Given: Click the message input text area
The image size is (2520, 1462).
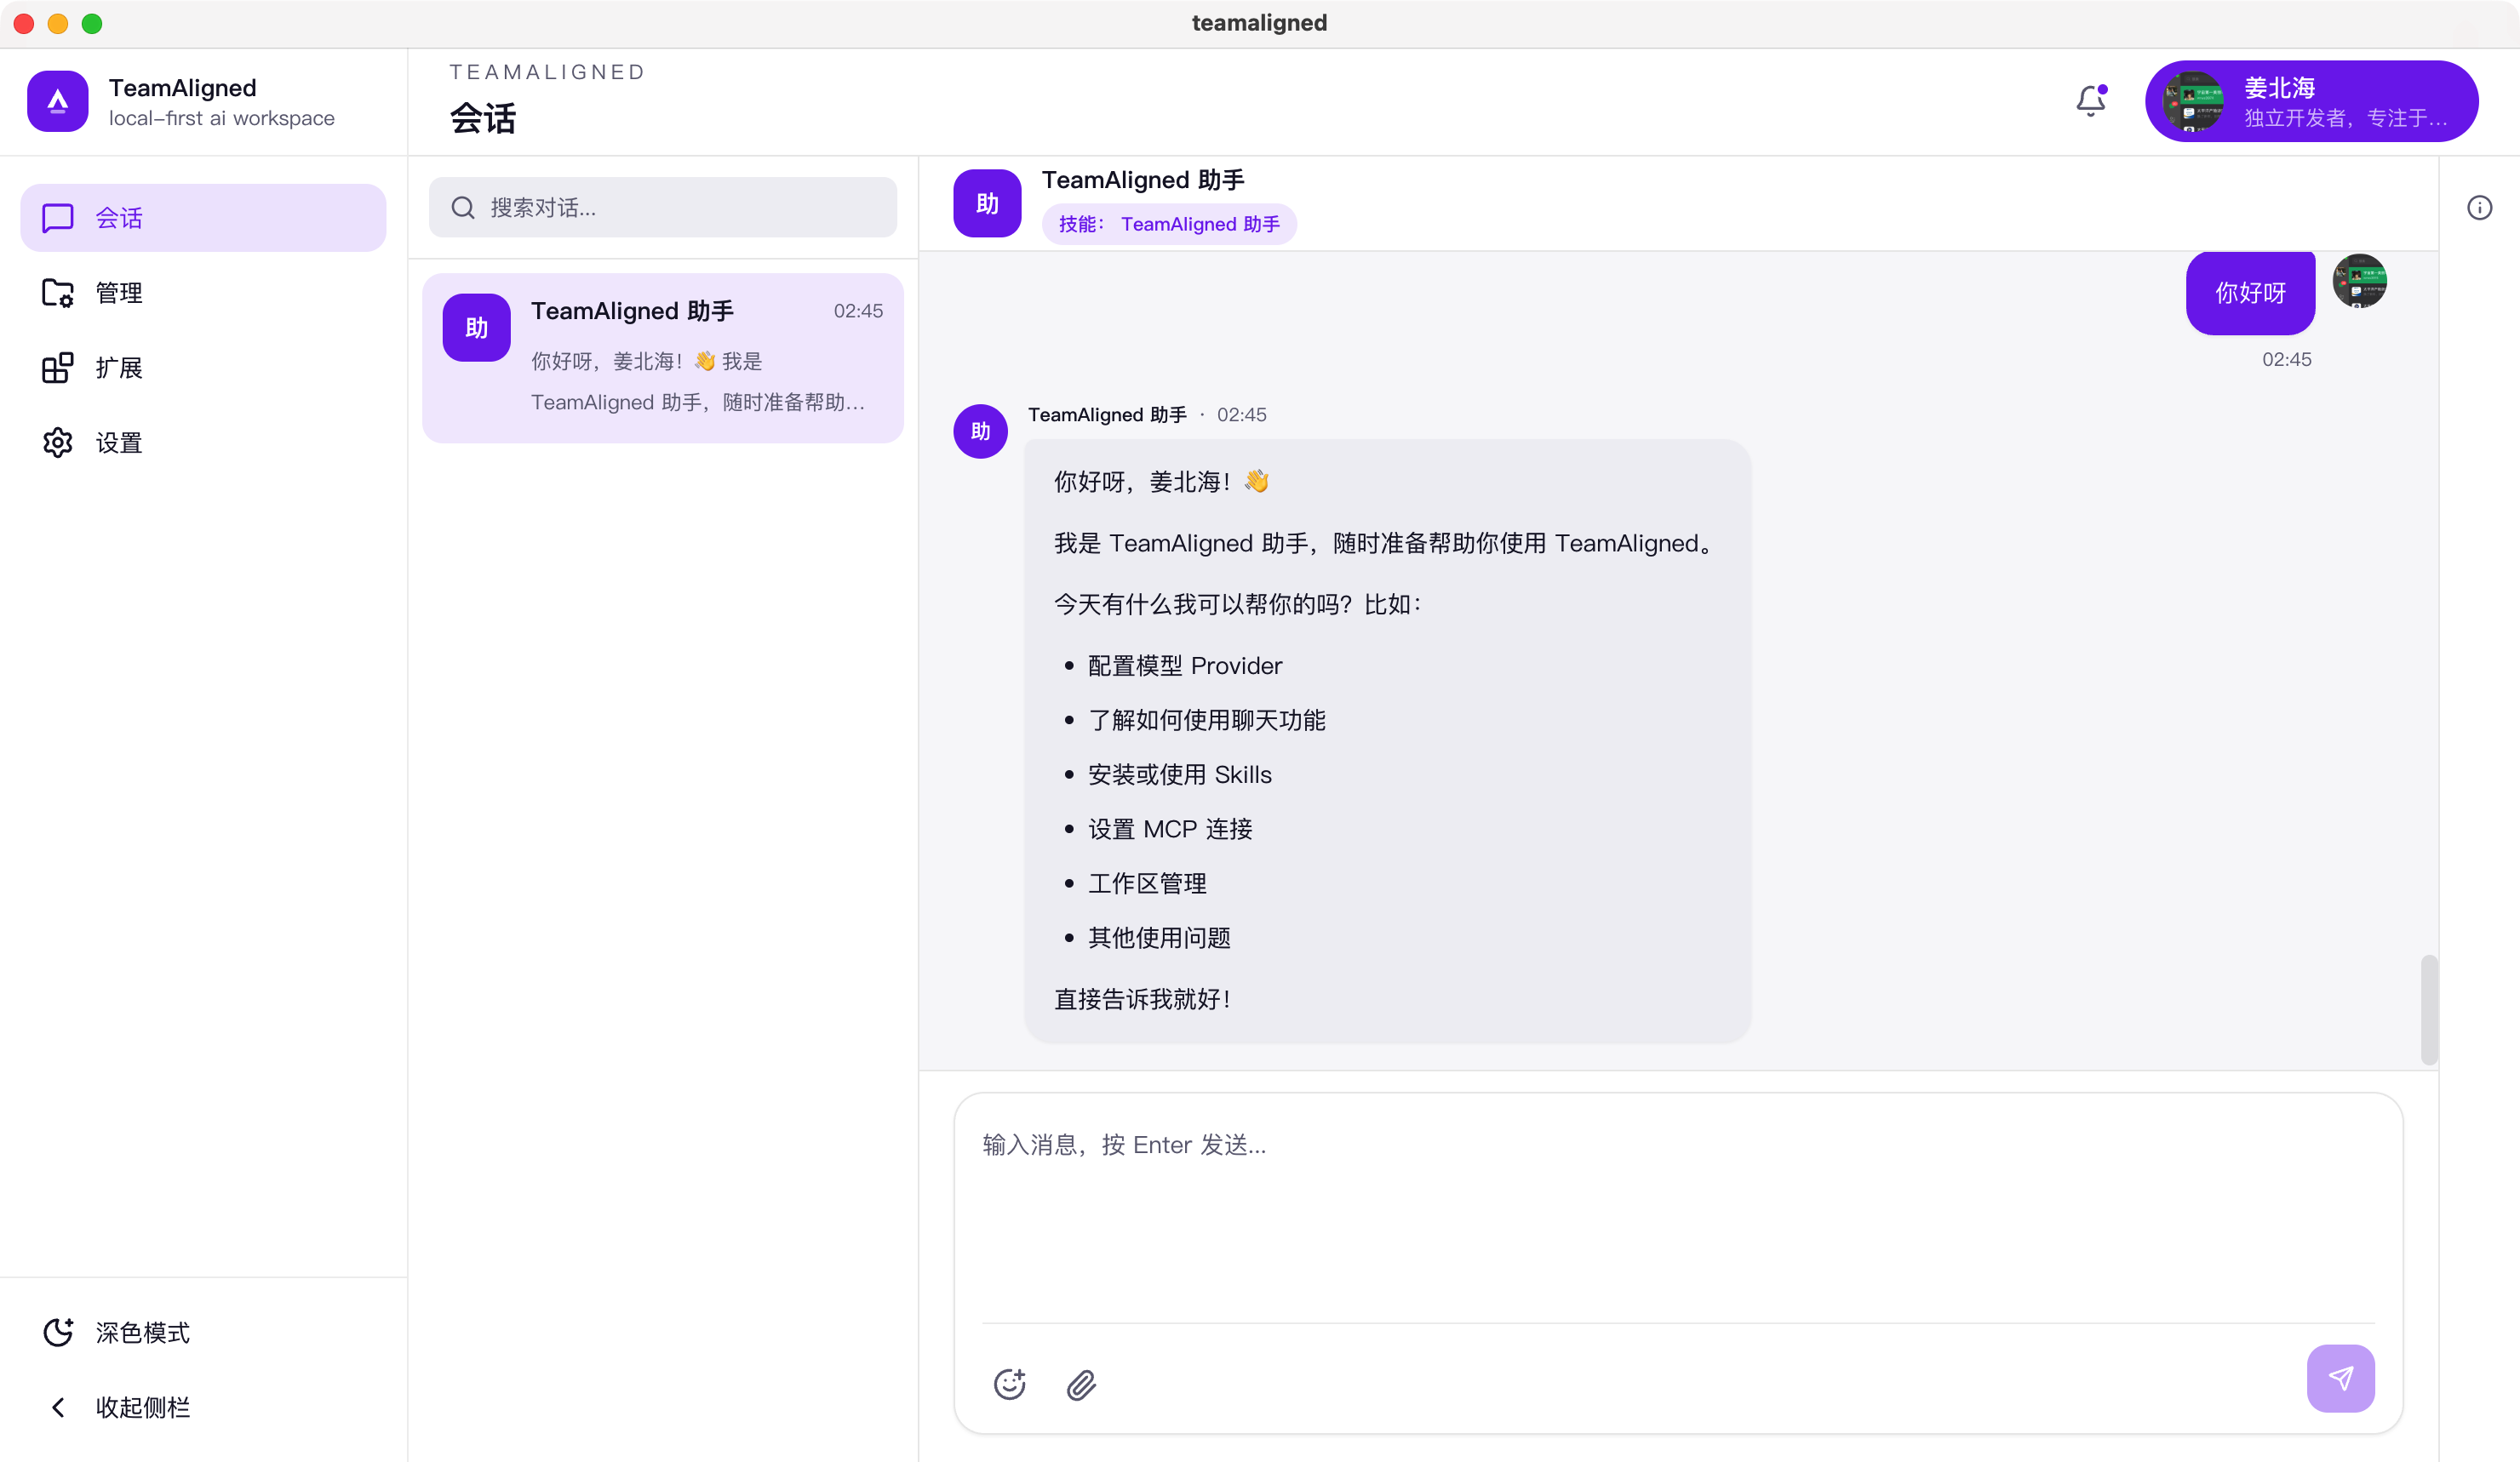Looking at the screenshot, I should tap(1678, 1206).
